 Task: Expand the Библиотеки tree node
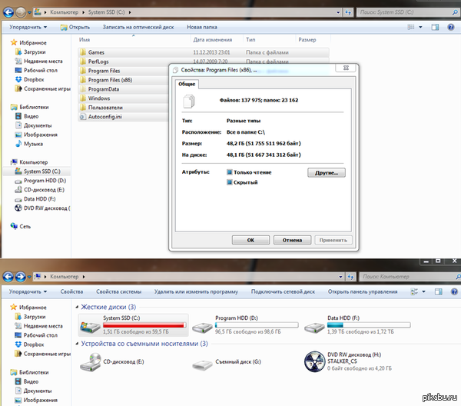(x=6, y=107)
